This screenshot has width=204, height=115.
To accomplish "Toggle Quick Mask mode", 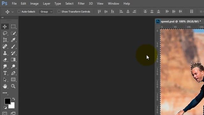I will 5,113.
